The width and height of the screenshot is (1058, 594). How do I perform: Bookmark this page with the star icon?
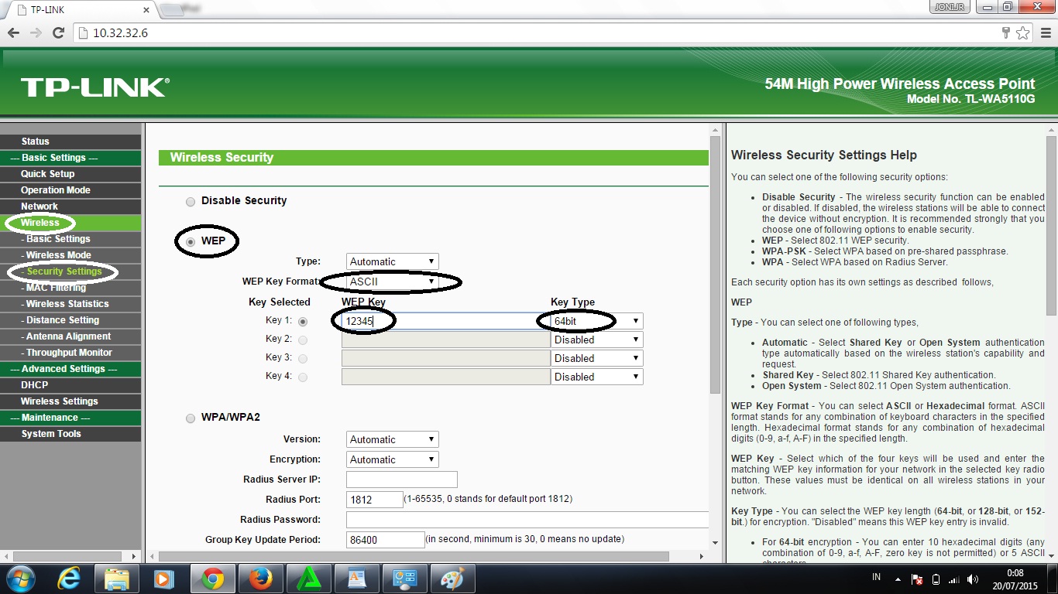coord(1023,33)
